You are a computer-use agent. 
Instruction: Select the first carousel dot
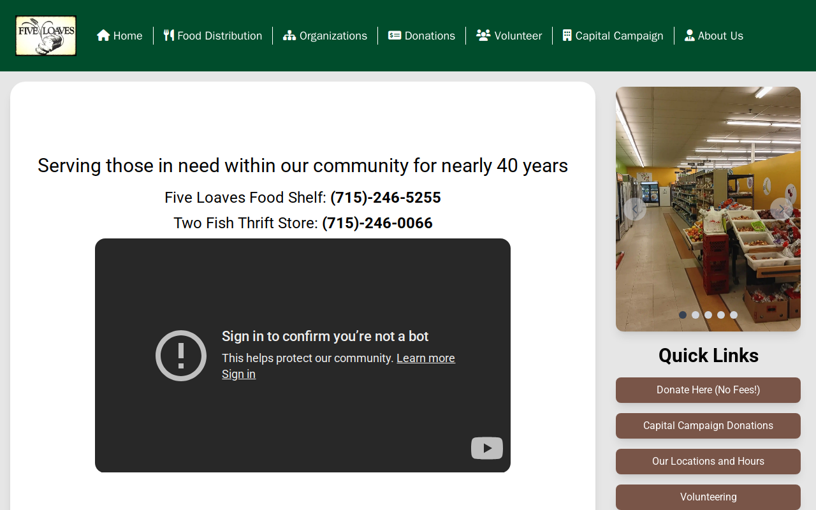[683, 315]
